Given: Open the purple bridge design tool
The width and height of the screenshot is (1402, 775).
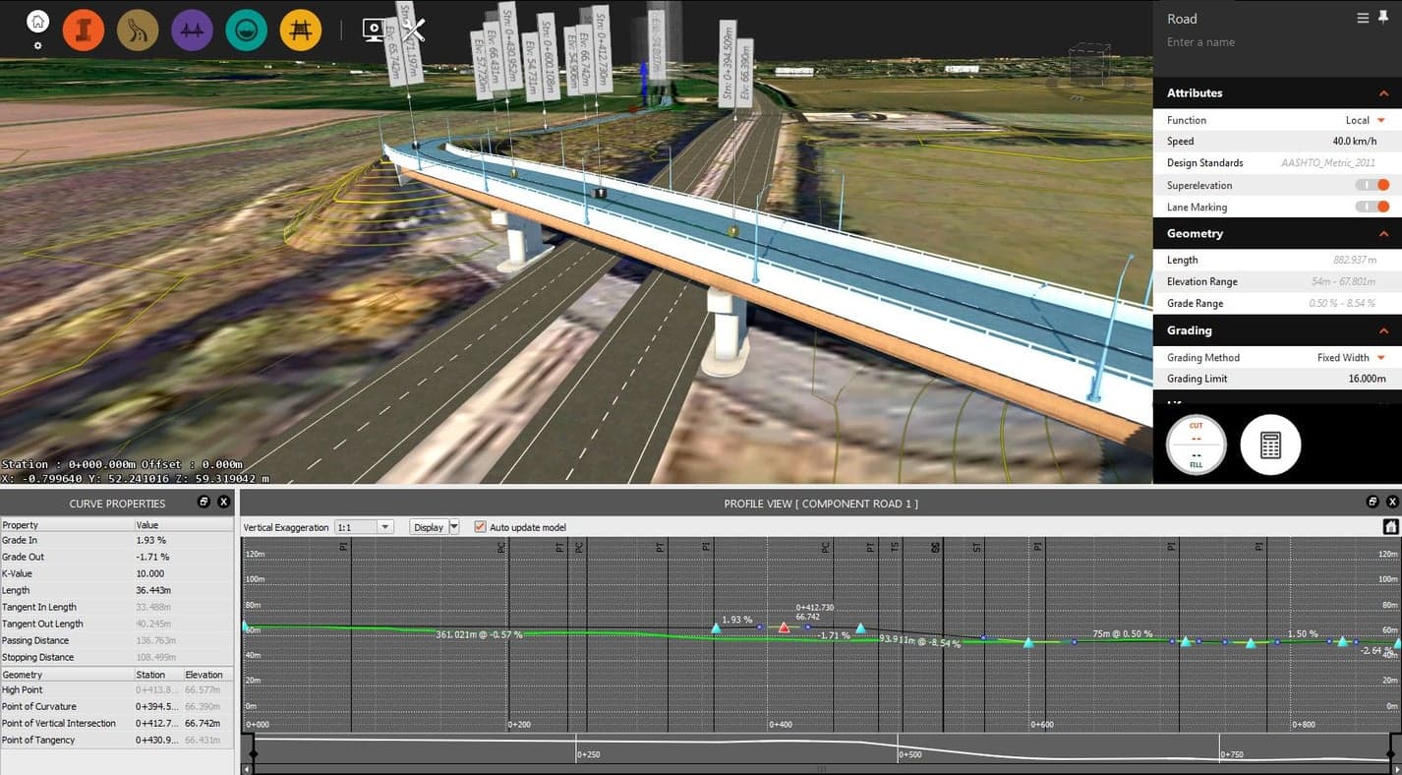Looking at the screenshot, I should (x=191, y=30).
